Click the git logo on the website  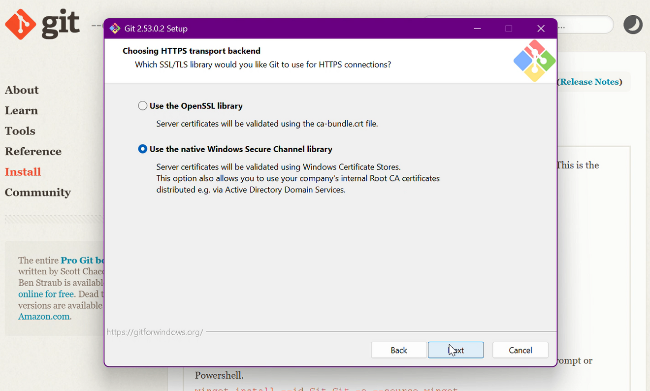coord(42,24)
